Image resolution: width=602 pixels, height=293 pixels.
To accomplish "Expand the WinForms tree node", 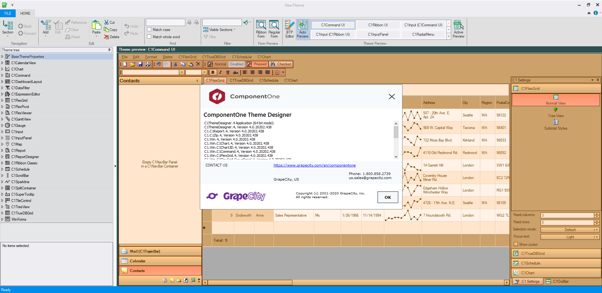I will click(2, 219).
